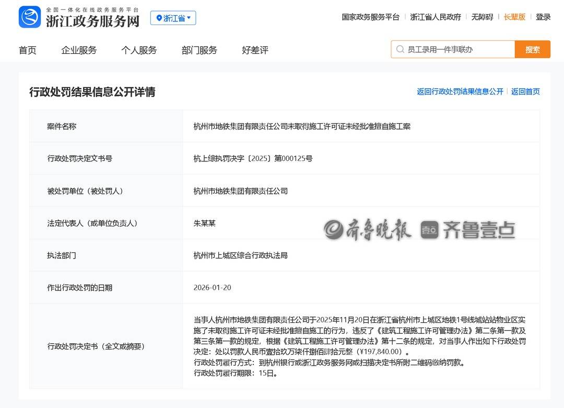Viewport: 564px width, 408px height.
Task: Click the magnifier icon in search box
Action: click(x=400, y=50)
